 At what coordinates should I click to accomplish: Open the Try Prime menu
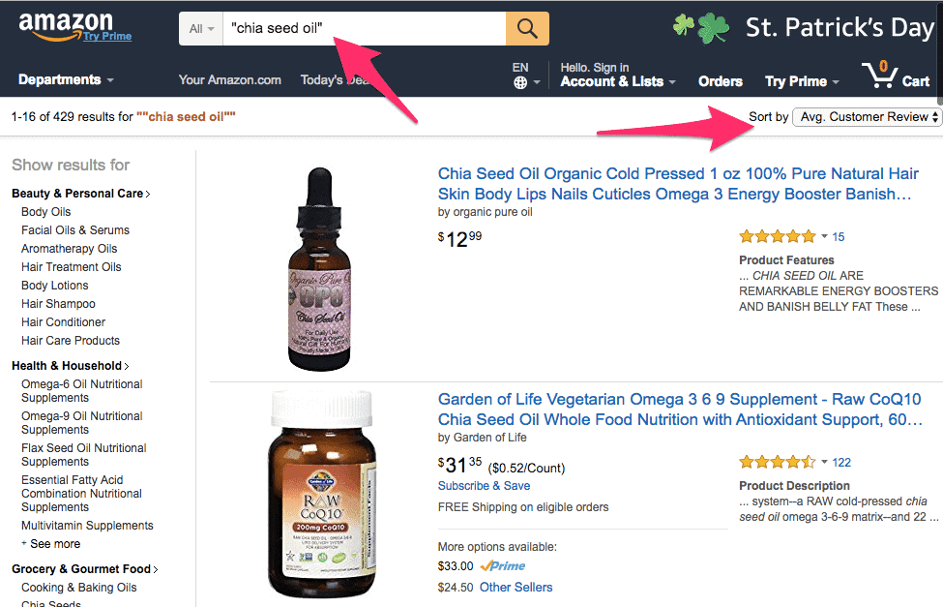coord(802,81)
